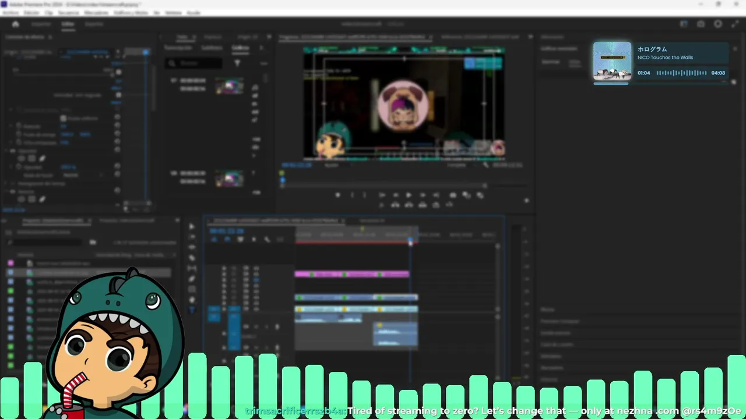This screenshot has width=746, height=419.
Task: Select the Selection tool in timeline toolbar
Action: pos(192,226)
